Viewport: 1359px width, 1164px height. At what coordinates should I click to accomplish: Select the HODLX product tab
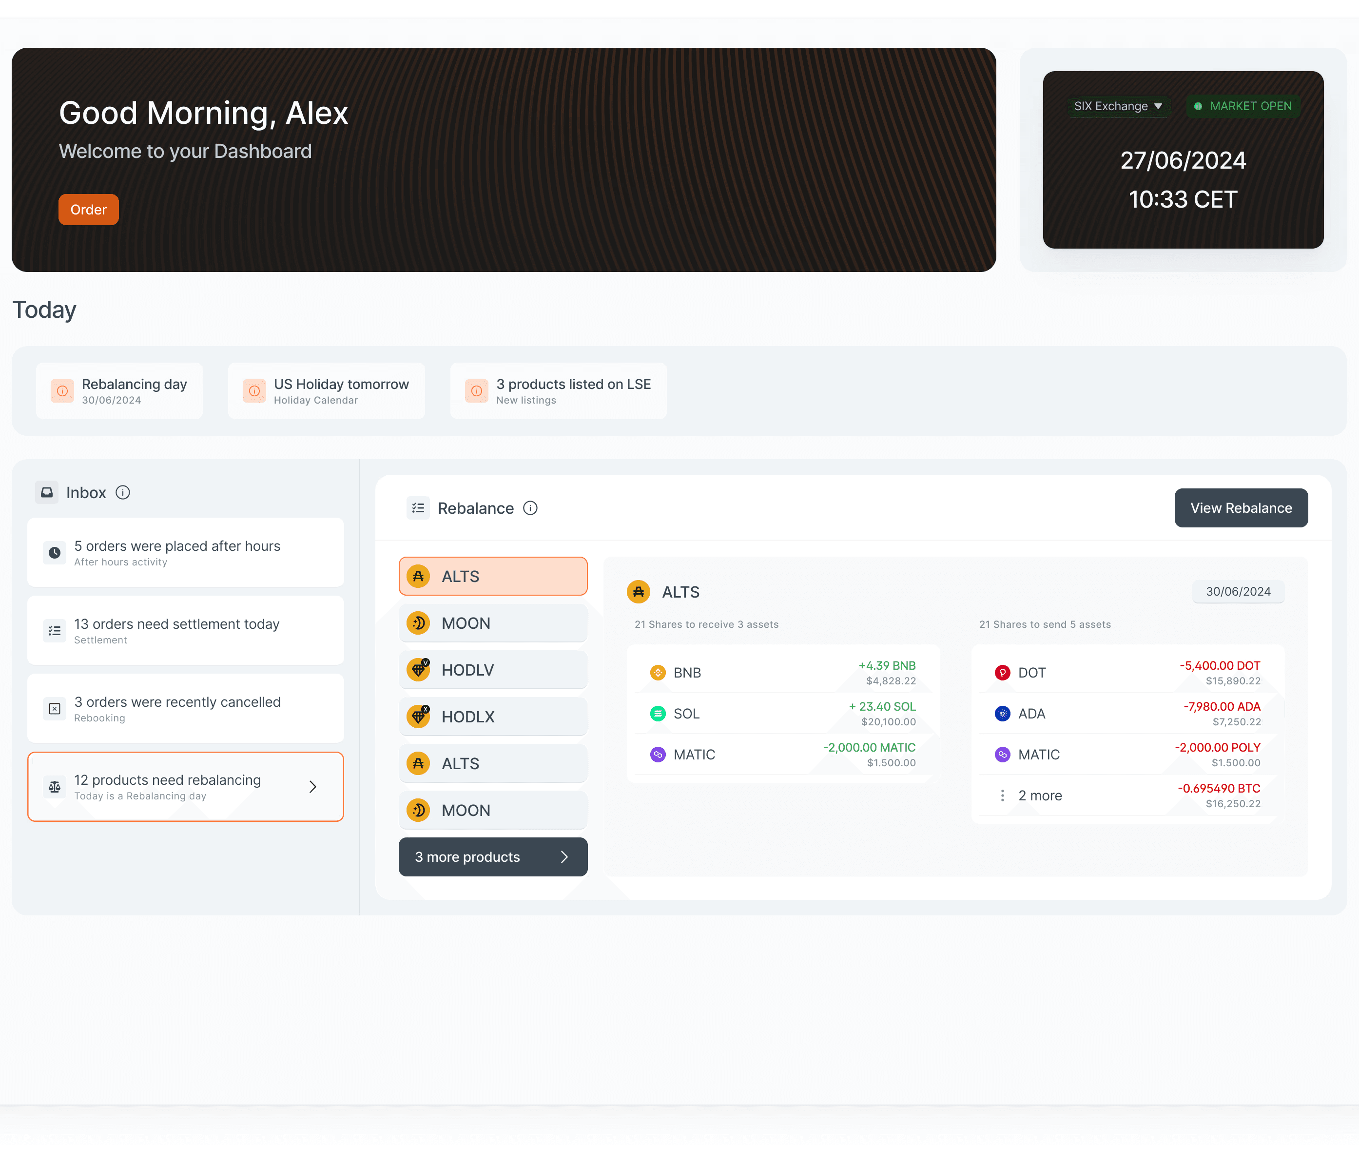tap(493, 717)
